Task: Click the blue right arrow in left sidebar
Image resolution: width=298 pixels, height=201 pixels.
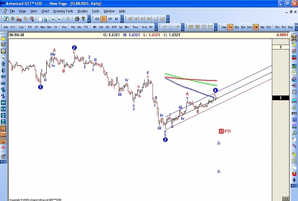Action: coord(3,84)
